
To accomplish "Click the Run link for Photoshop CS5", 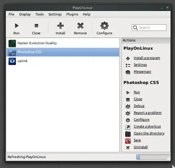I will pos(137,92).
